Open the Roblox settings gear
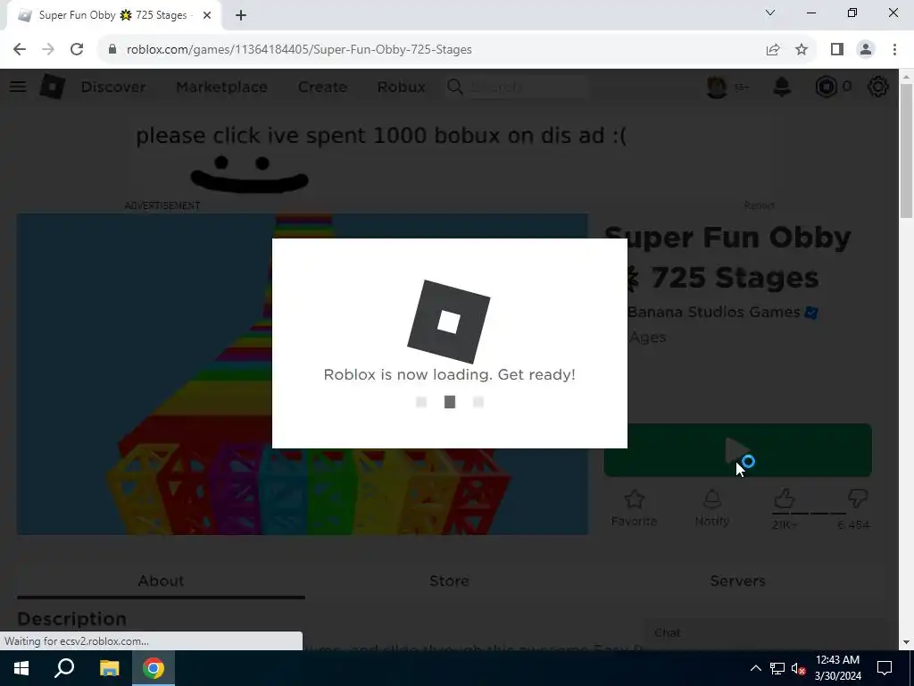Image resolution: width=914 pixels, height=686 pixels. pos(878,87)
